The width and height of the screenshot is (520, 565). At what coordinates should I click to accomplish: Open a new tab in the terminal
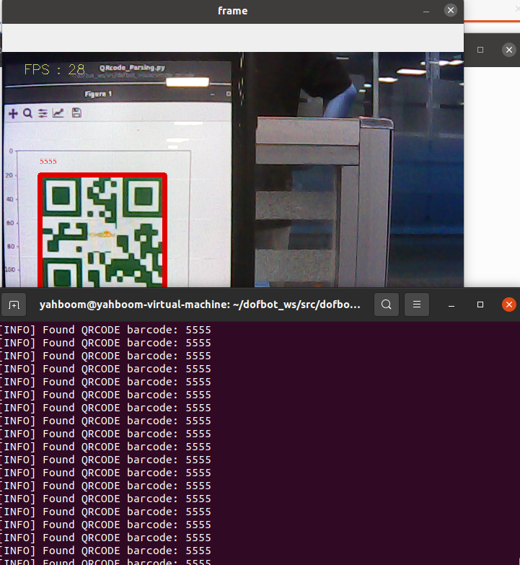(x=14, y=305)
